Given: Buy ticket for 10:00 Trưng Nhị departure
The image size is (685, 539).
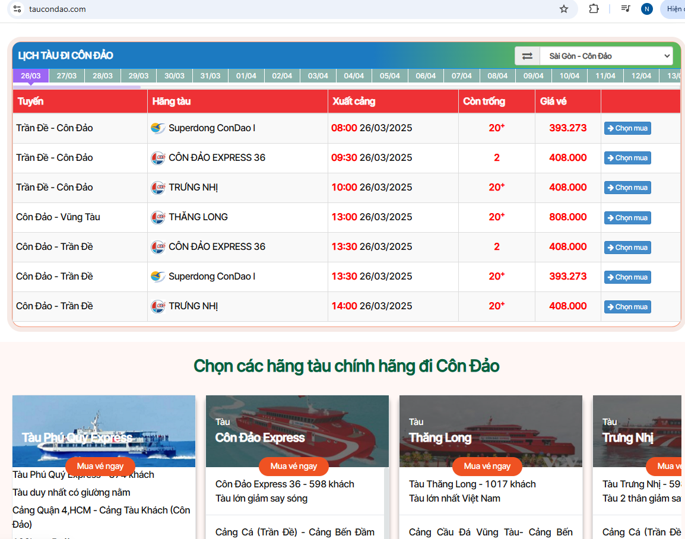Looking at the screenshot, I should [x=628, y=188].
